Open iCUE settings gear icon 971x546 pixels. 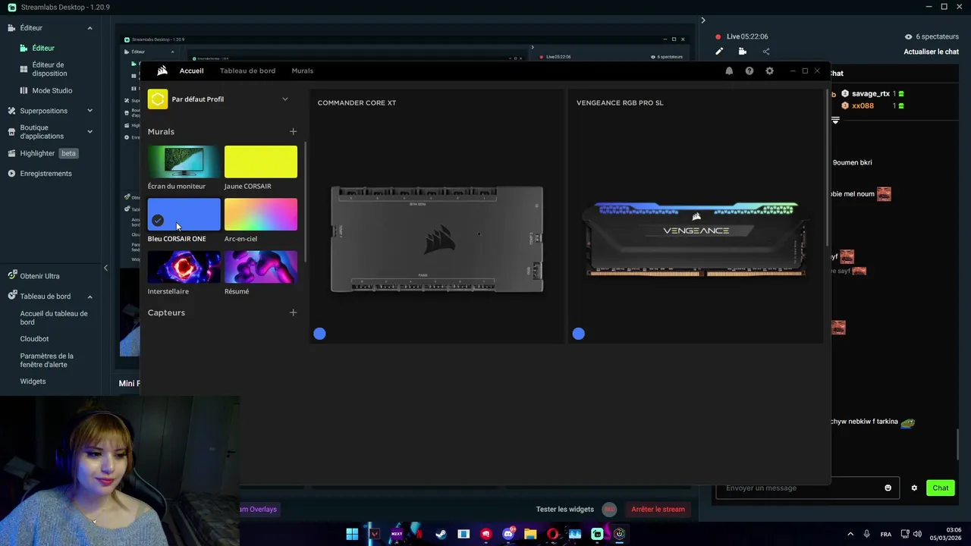click(x=769, y=71)
